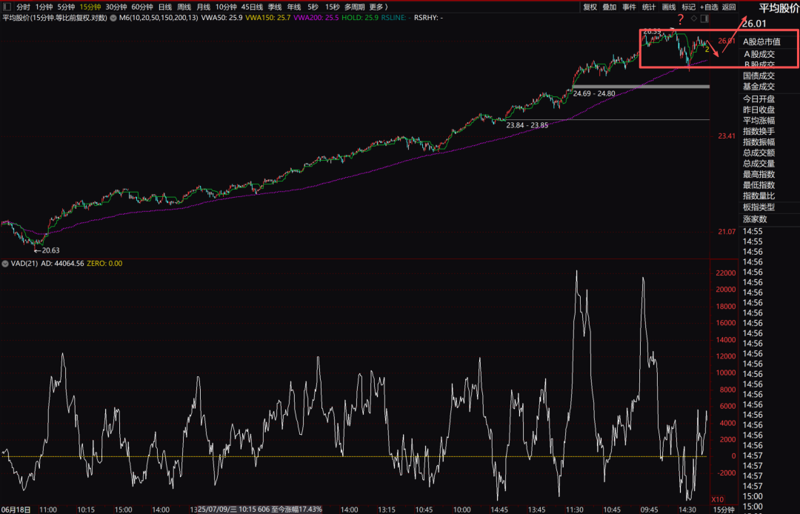Click the VWA200: 25.5 value

[316, 18]
